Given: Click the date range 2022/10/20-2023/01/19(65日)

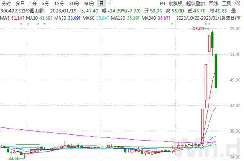Looking at the screenshot, I should (206, 18).
